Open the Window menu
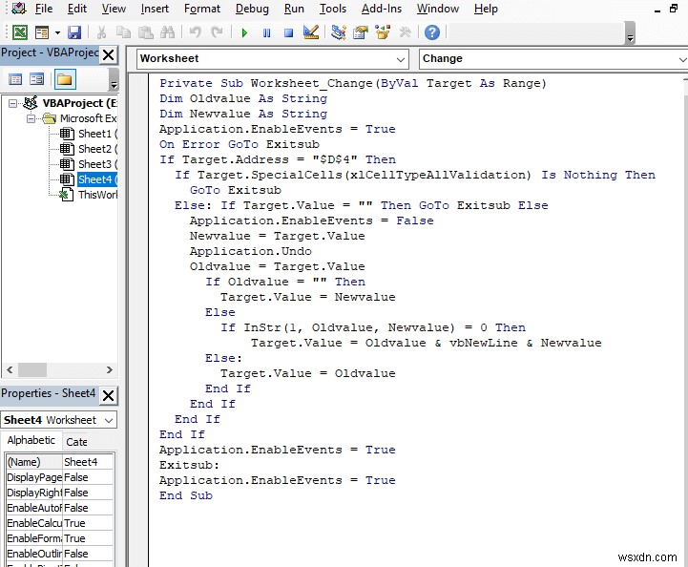The width and height of the screenshot is (688, 567). tap(437, 9)
